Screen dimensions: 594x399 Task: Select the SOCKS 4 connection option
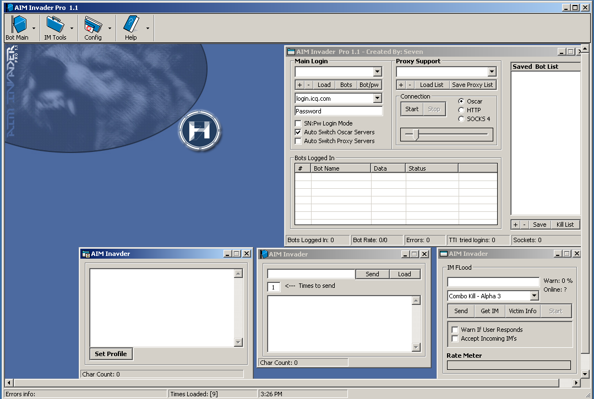click(x=461, y=119)
